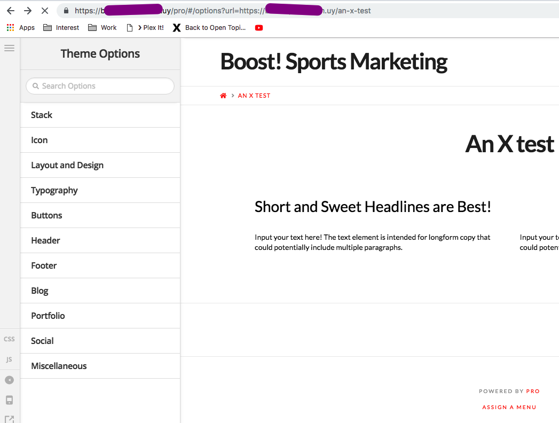Click the Boost! Sports Marketing site title
This screenshot has height=423, width=559.
(x=334, y=62)
